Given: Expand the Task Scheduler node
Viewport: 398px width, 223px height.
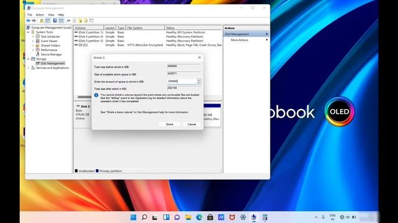Looking at the screenshot, I should [x=33, y=37].
